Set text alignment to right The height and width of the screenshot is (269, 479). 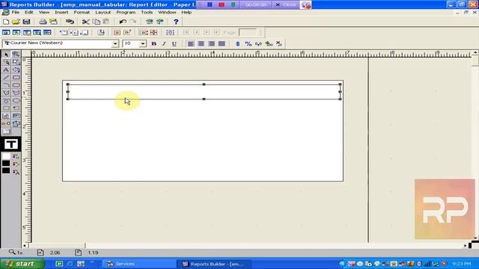[x=211, y=43]
